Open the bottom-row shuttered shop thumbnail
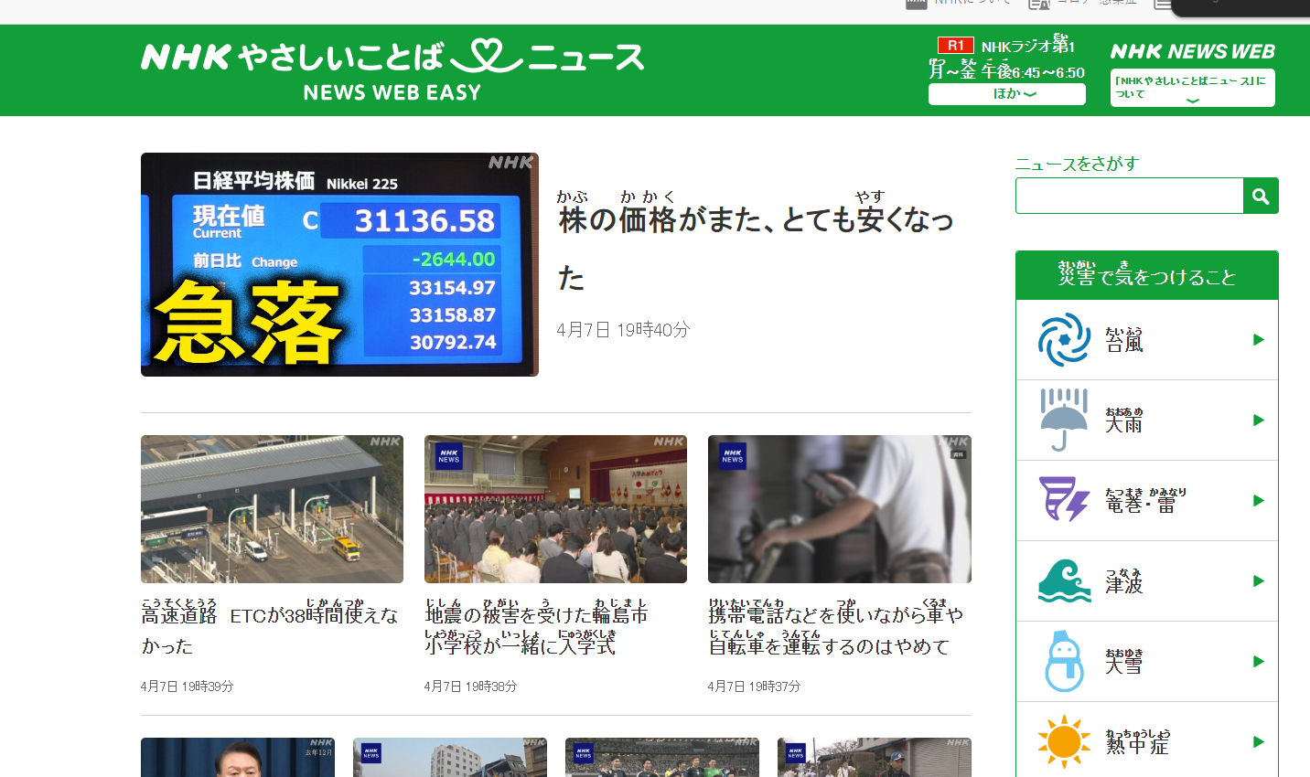Screen dimensions: 1310x777 pos(875,757)
